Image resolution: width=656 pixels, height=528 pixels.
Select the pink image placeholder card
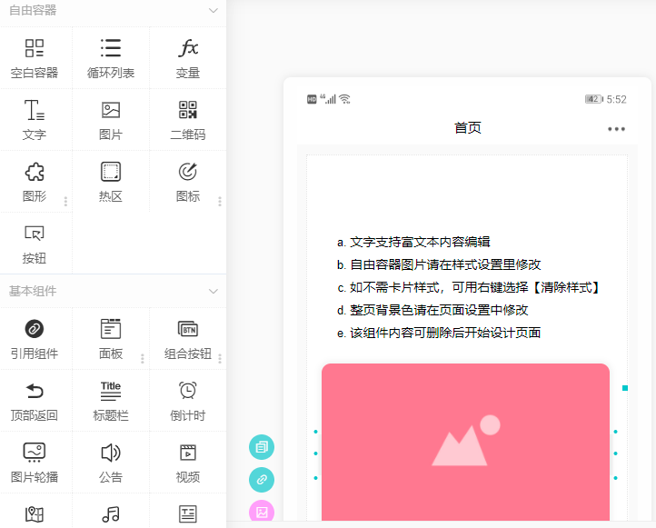465,443
